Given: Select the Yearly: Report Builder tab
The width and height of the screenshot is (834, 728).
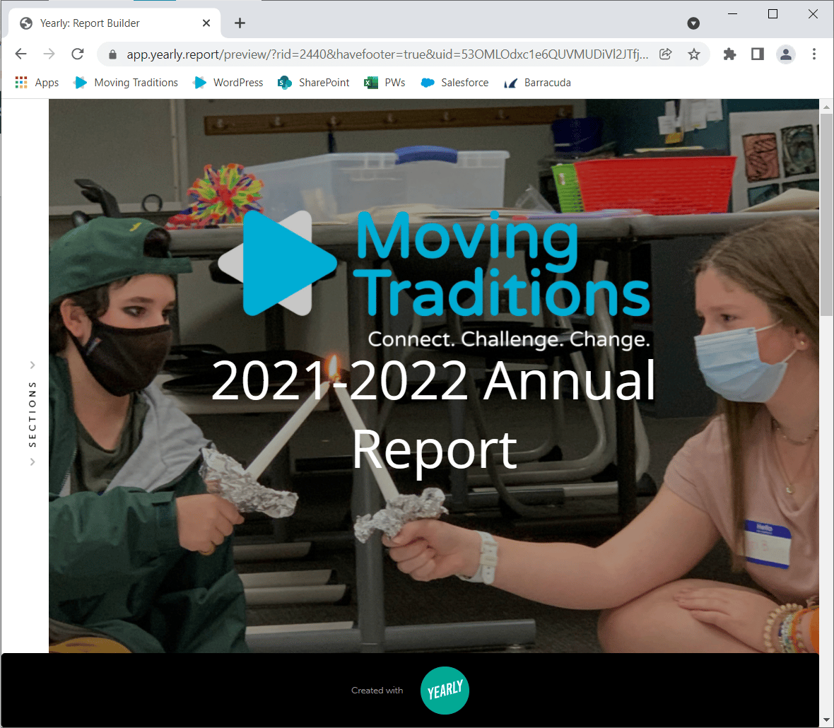Looking at the screenshot, I should point(115,23).
